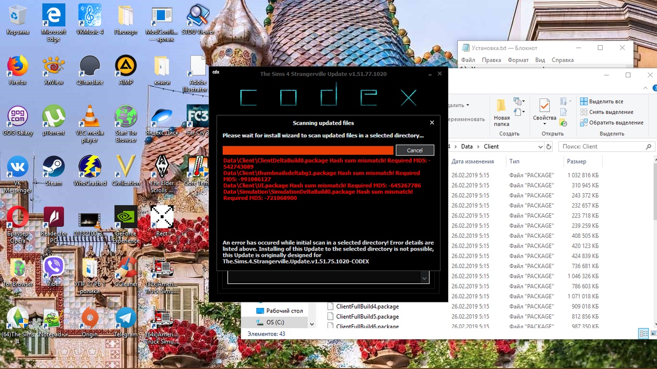Click the Новая папка ribbon icon
The image size is (657, 369).
[501, 112]
